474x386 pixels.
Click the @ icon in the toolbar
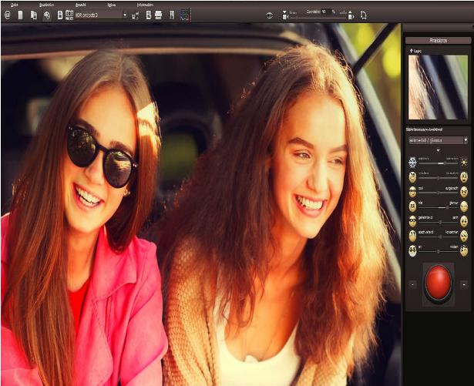(8, 15)
